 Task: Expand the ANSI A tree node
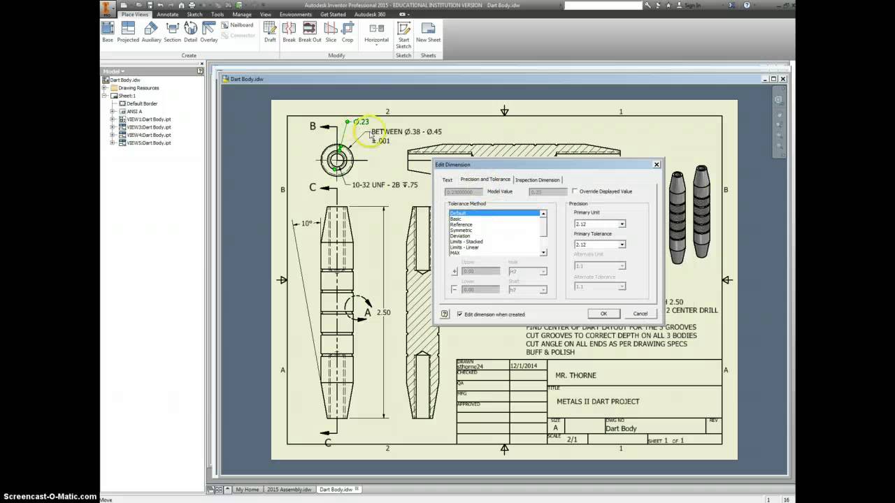113,111
